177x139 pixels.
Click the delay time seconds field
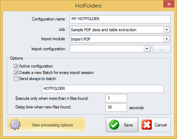tap(116, 107)
